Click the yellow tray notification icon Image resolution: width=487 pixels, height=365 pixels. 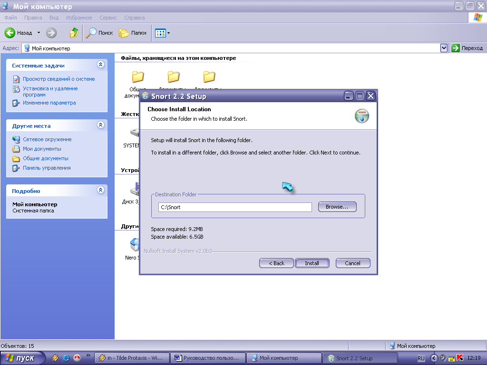451,359
